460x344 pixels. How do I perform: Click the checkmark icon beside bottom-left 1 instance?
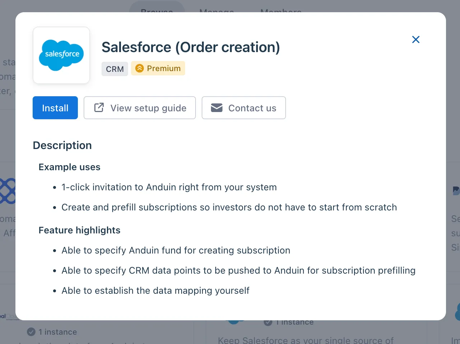point(31,332)
